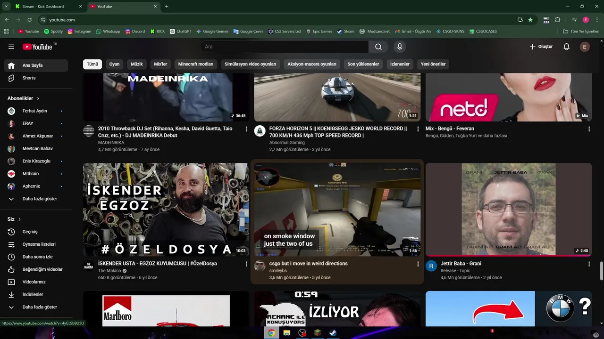Open Videolarınız page
Viewport: 604px width, 339px height.
[36, 282]
